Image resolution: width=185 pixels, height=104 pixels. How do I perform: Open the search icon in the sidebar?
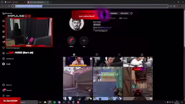(3, 26)
